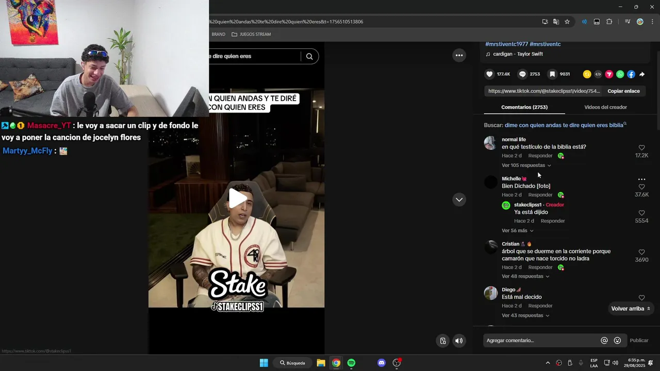
Task: Open Chrome extensions puzzle icon
Action: click(x=609, y=22)
